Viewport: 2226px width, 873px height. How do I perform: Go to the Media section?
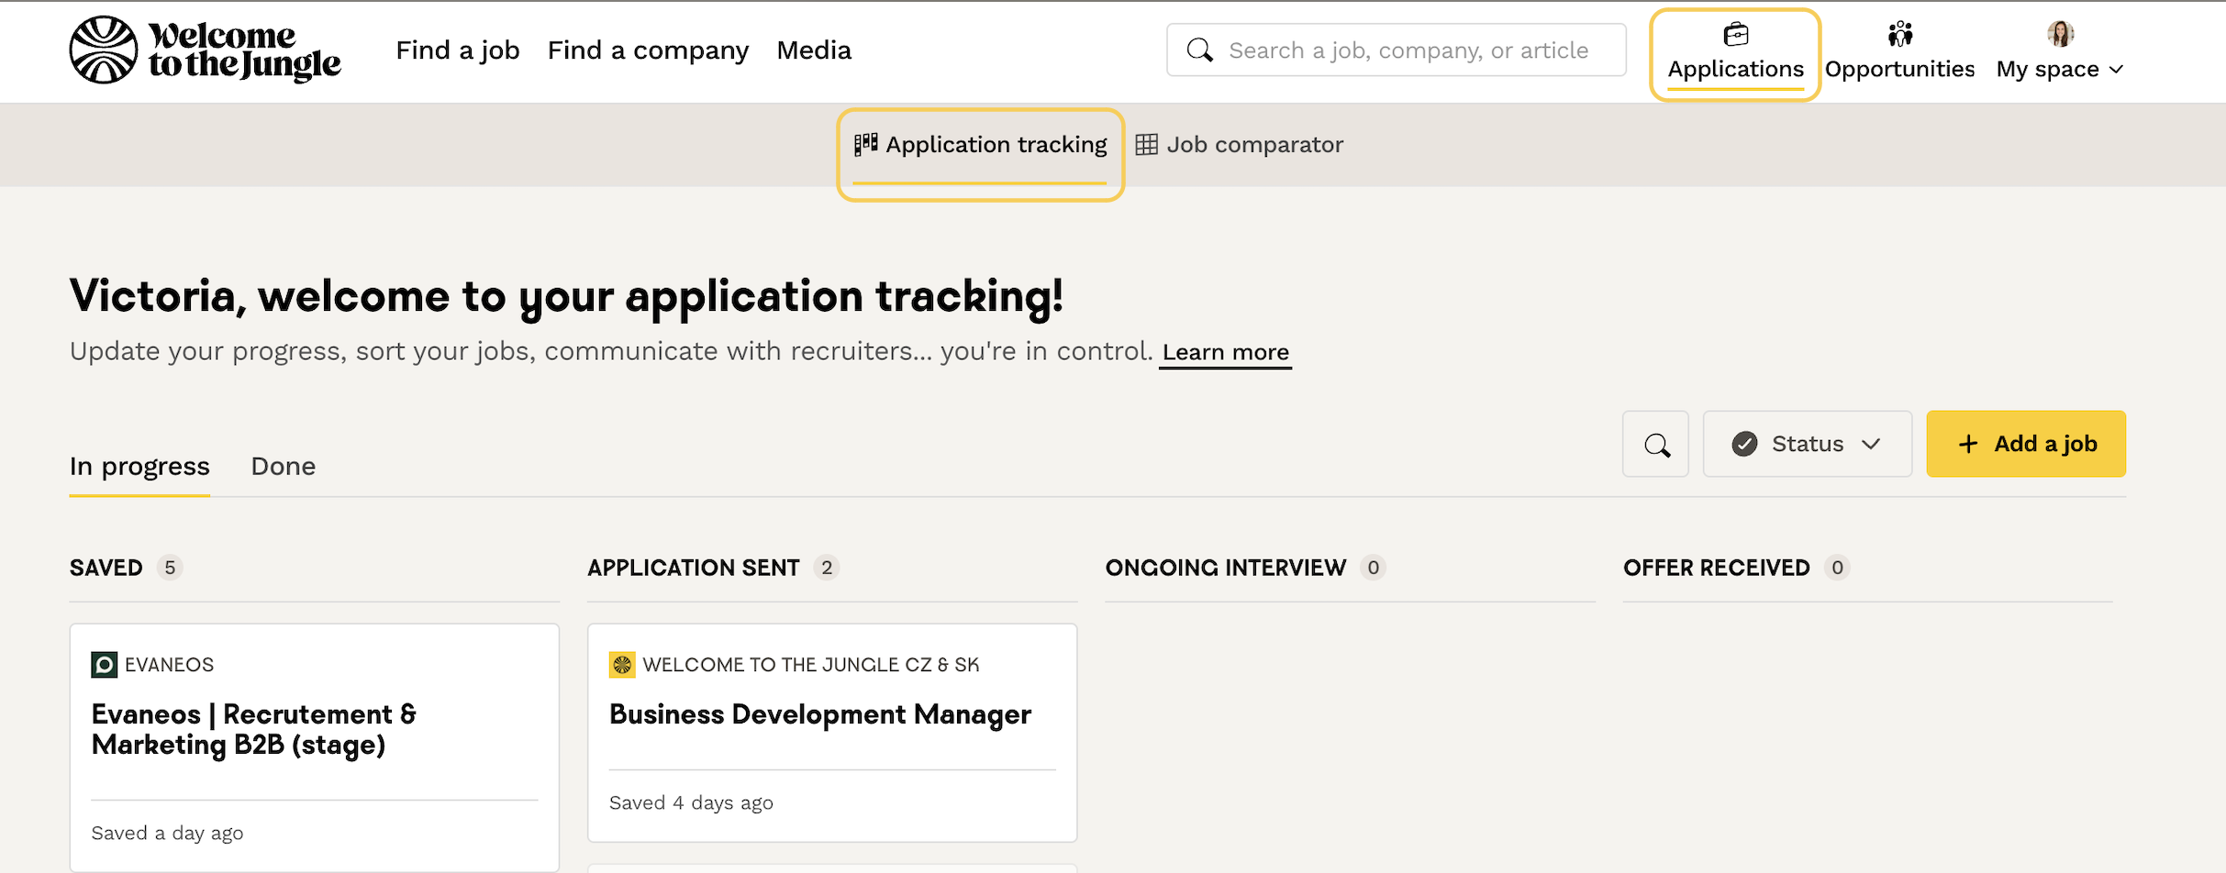[x=814, y=50]
